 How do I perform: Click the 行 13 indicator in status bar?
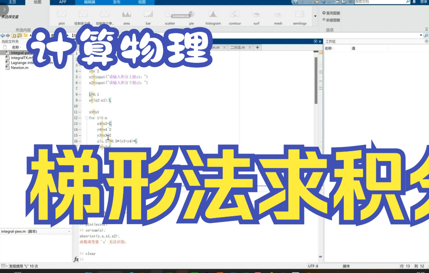point(405,266)
